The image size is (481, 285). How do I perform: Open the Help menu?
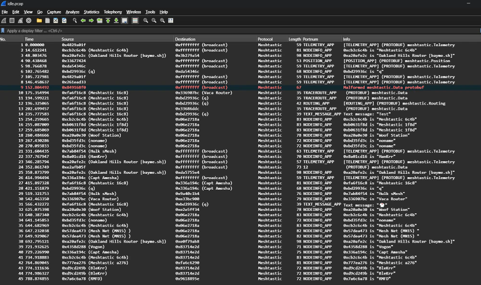pos(164,12)
